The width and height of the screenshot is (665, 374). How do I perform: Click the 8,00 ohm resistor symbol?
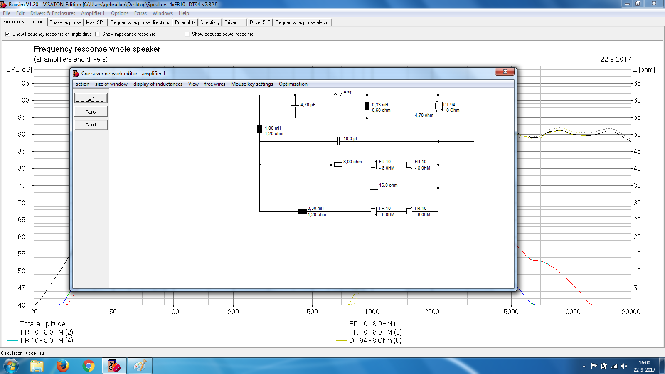(x=338, y=165)
